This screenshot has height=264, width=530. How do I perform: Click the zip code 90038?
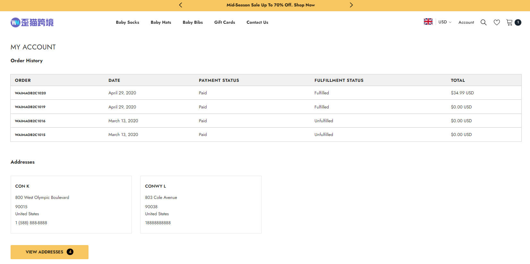[151, 207]
